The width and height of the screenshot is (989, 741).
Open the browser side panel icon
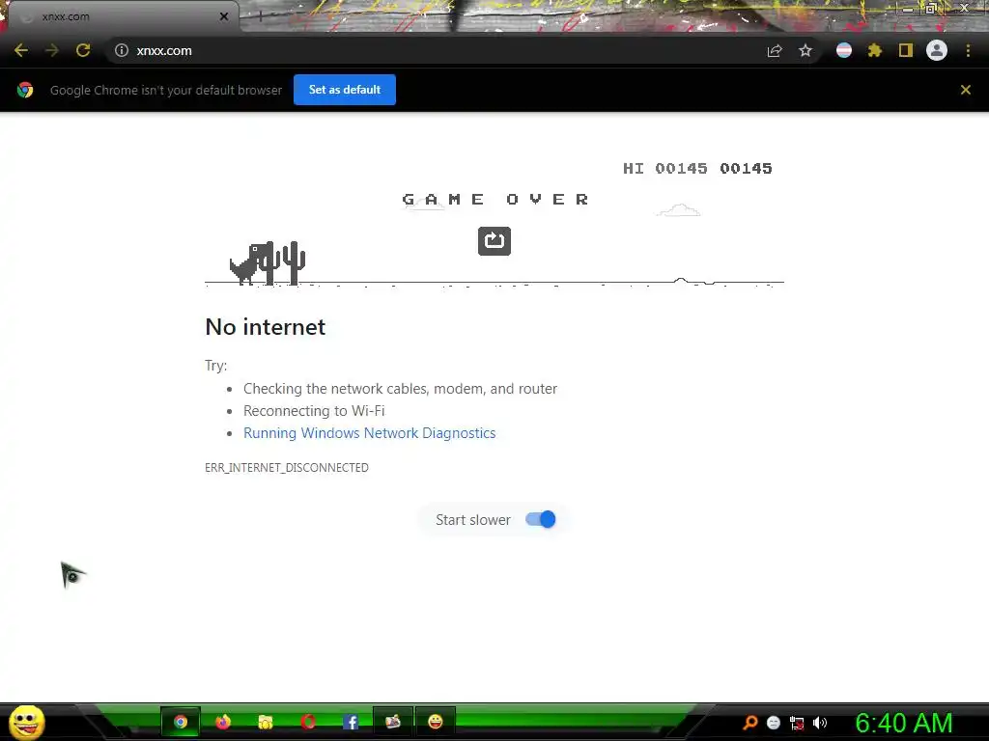pyautogui.click(x=906, y=50)
